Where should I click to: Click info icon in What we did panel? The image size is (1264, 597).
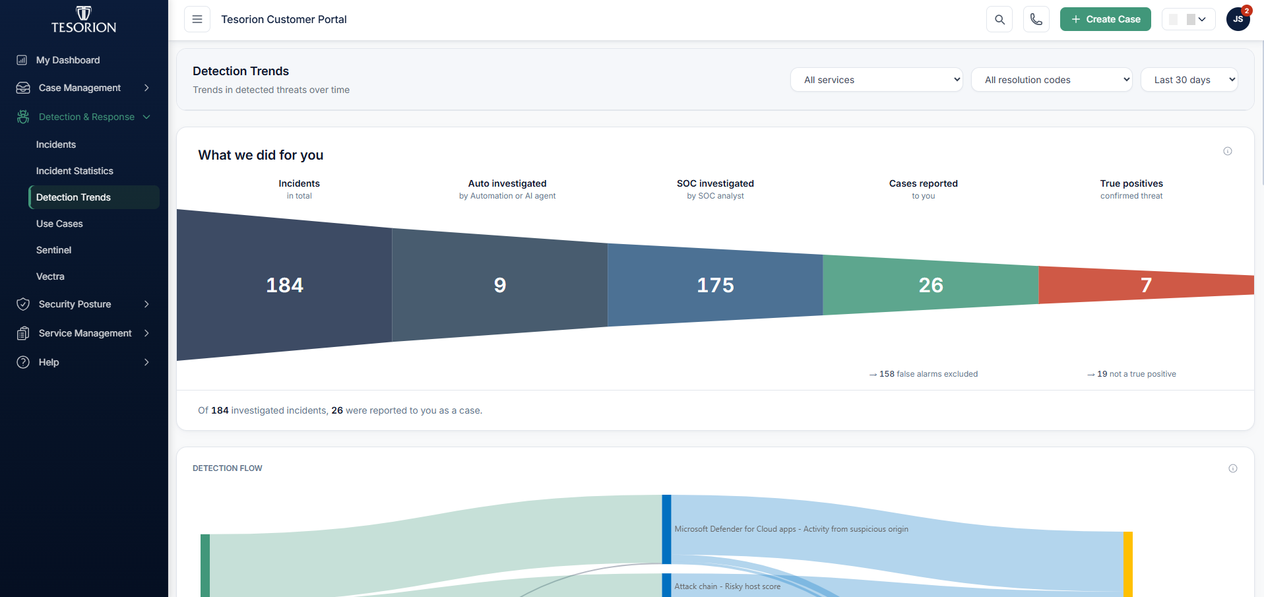(1228, 151)
